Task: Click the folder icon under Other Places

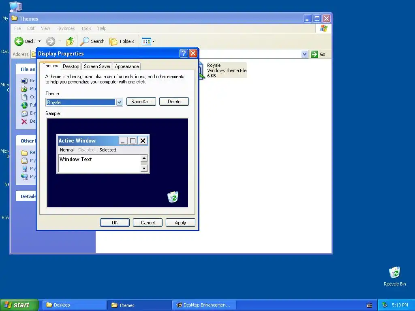Action: (24, 153)
